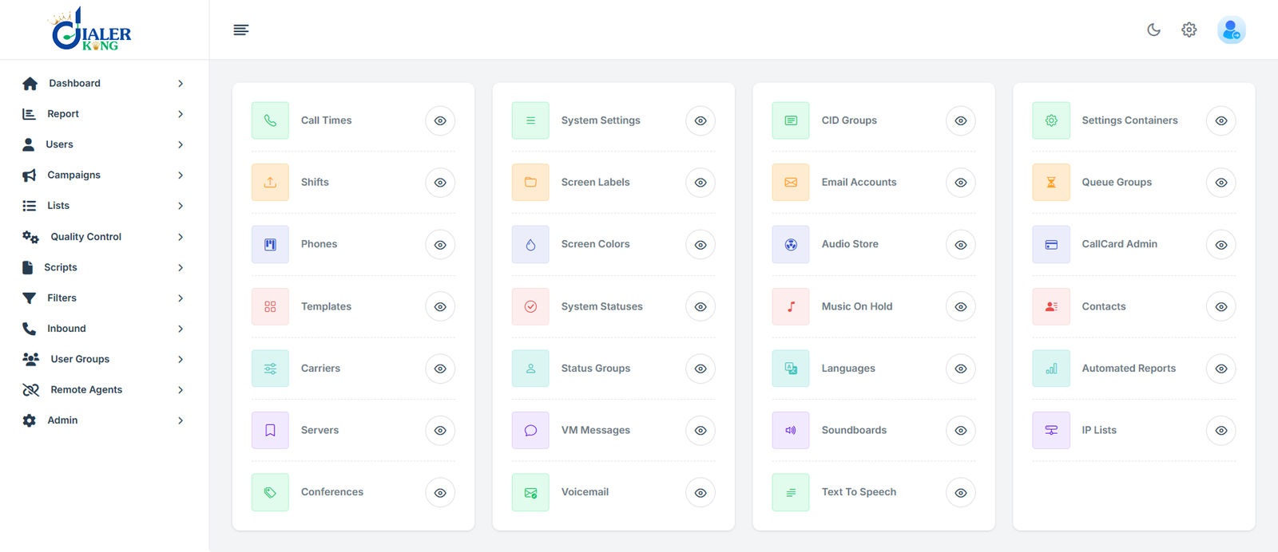The width and height of the screenshot is (1278, 552).
Task: Click the System Settings icon tile
Action: tap(530, 120)
